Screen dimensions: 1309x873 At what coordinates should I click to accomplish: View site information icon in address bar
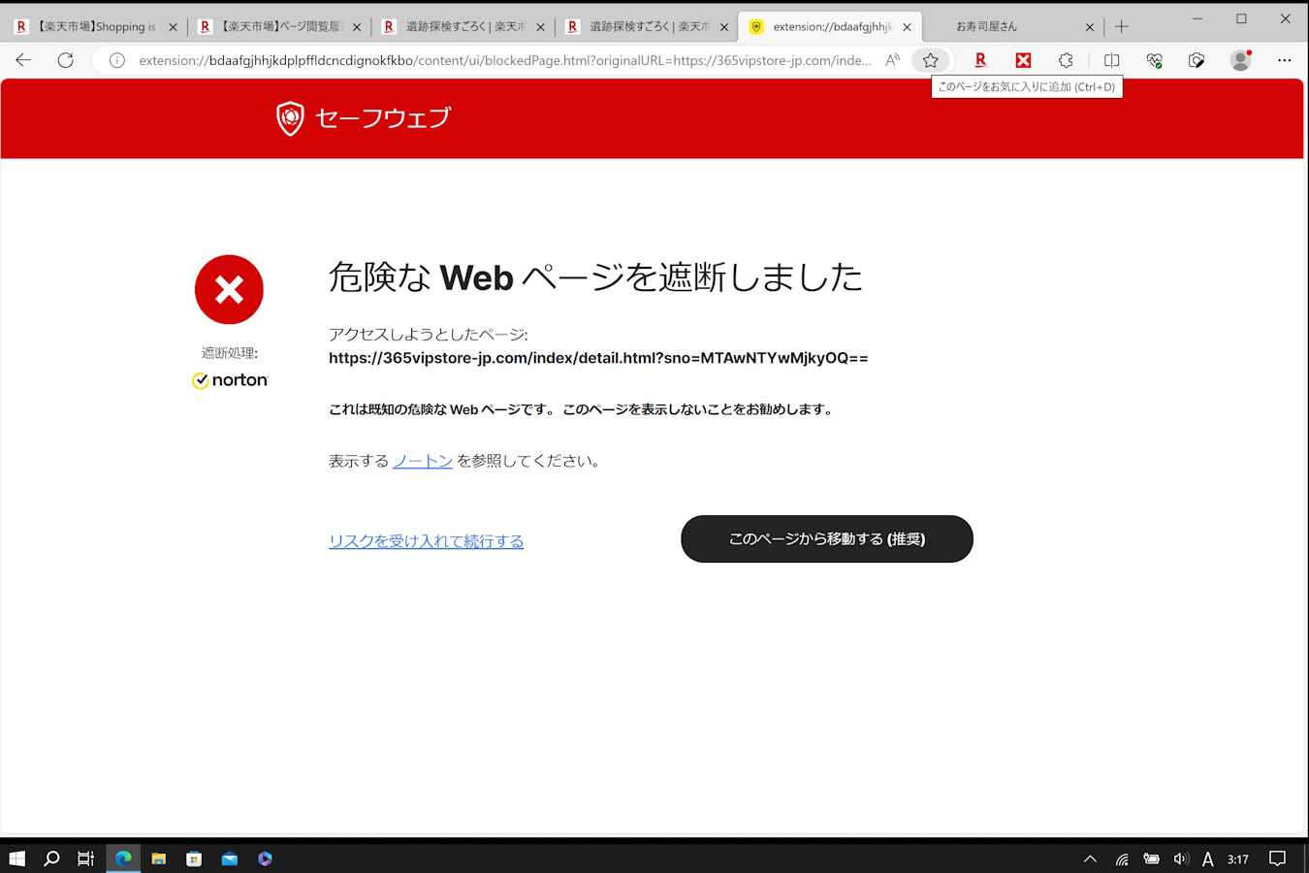[x=117, y=60]
